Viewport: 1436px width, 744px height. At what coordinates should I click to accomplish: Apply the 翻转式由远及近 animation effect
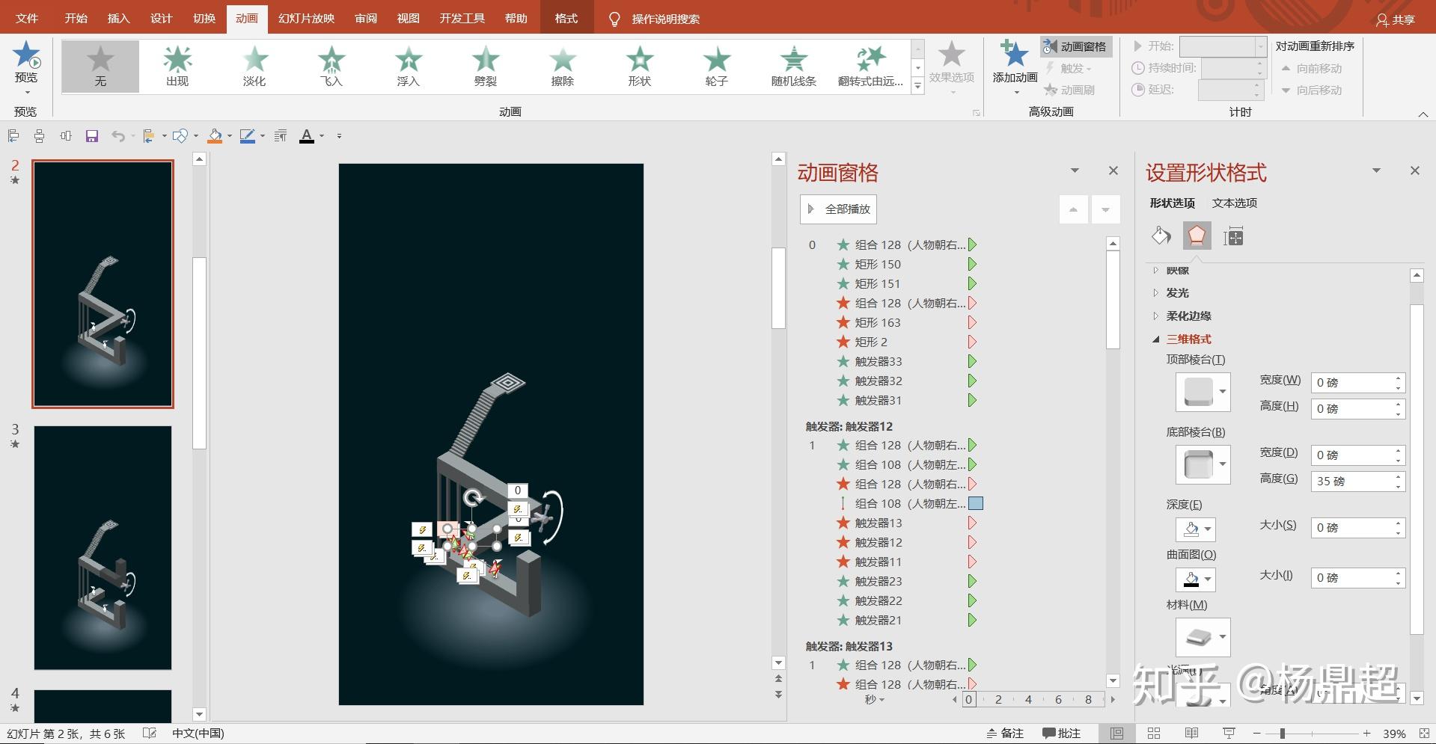(871, 67)
